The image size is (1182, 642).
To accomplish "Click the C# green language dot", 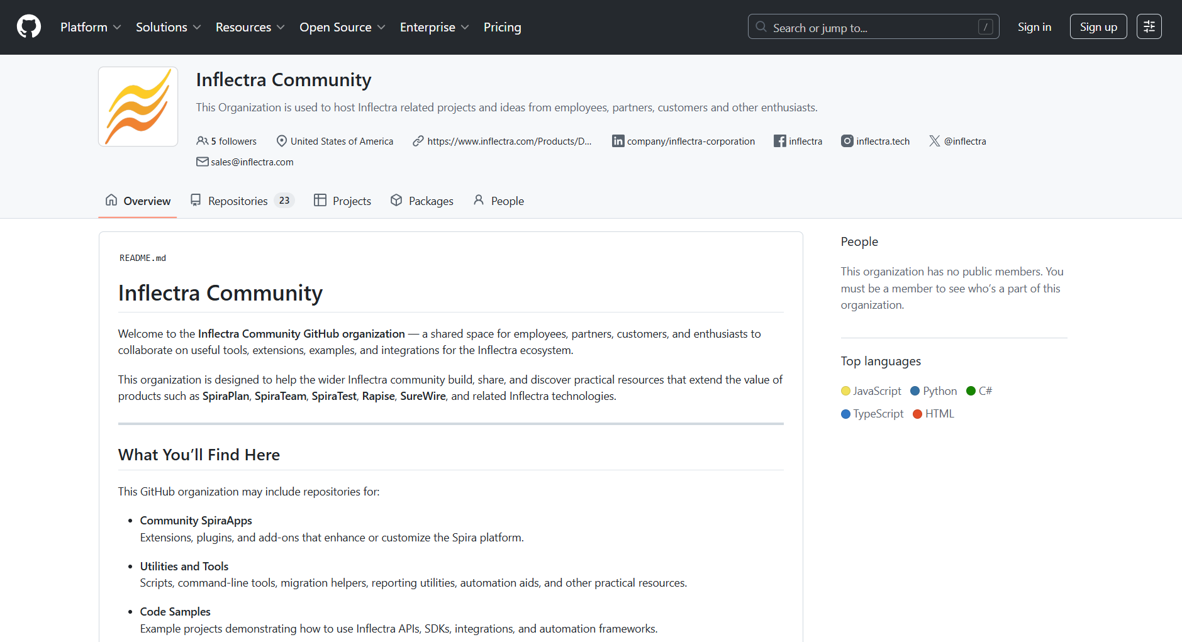I will point(971,391).
